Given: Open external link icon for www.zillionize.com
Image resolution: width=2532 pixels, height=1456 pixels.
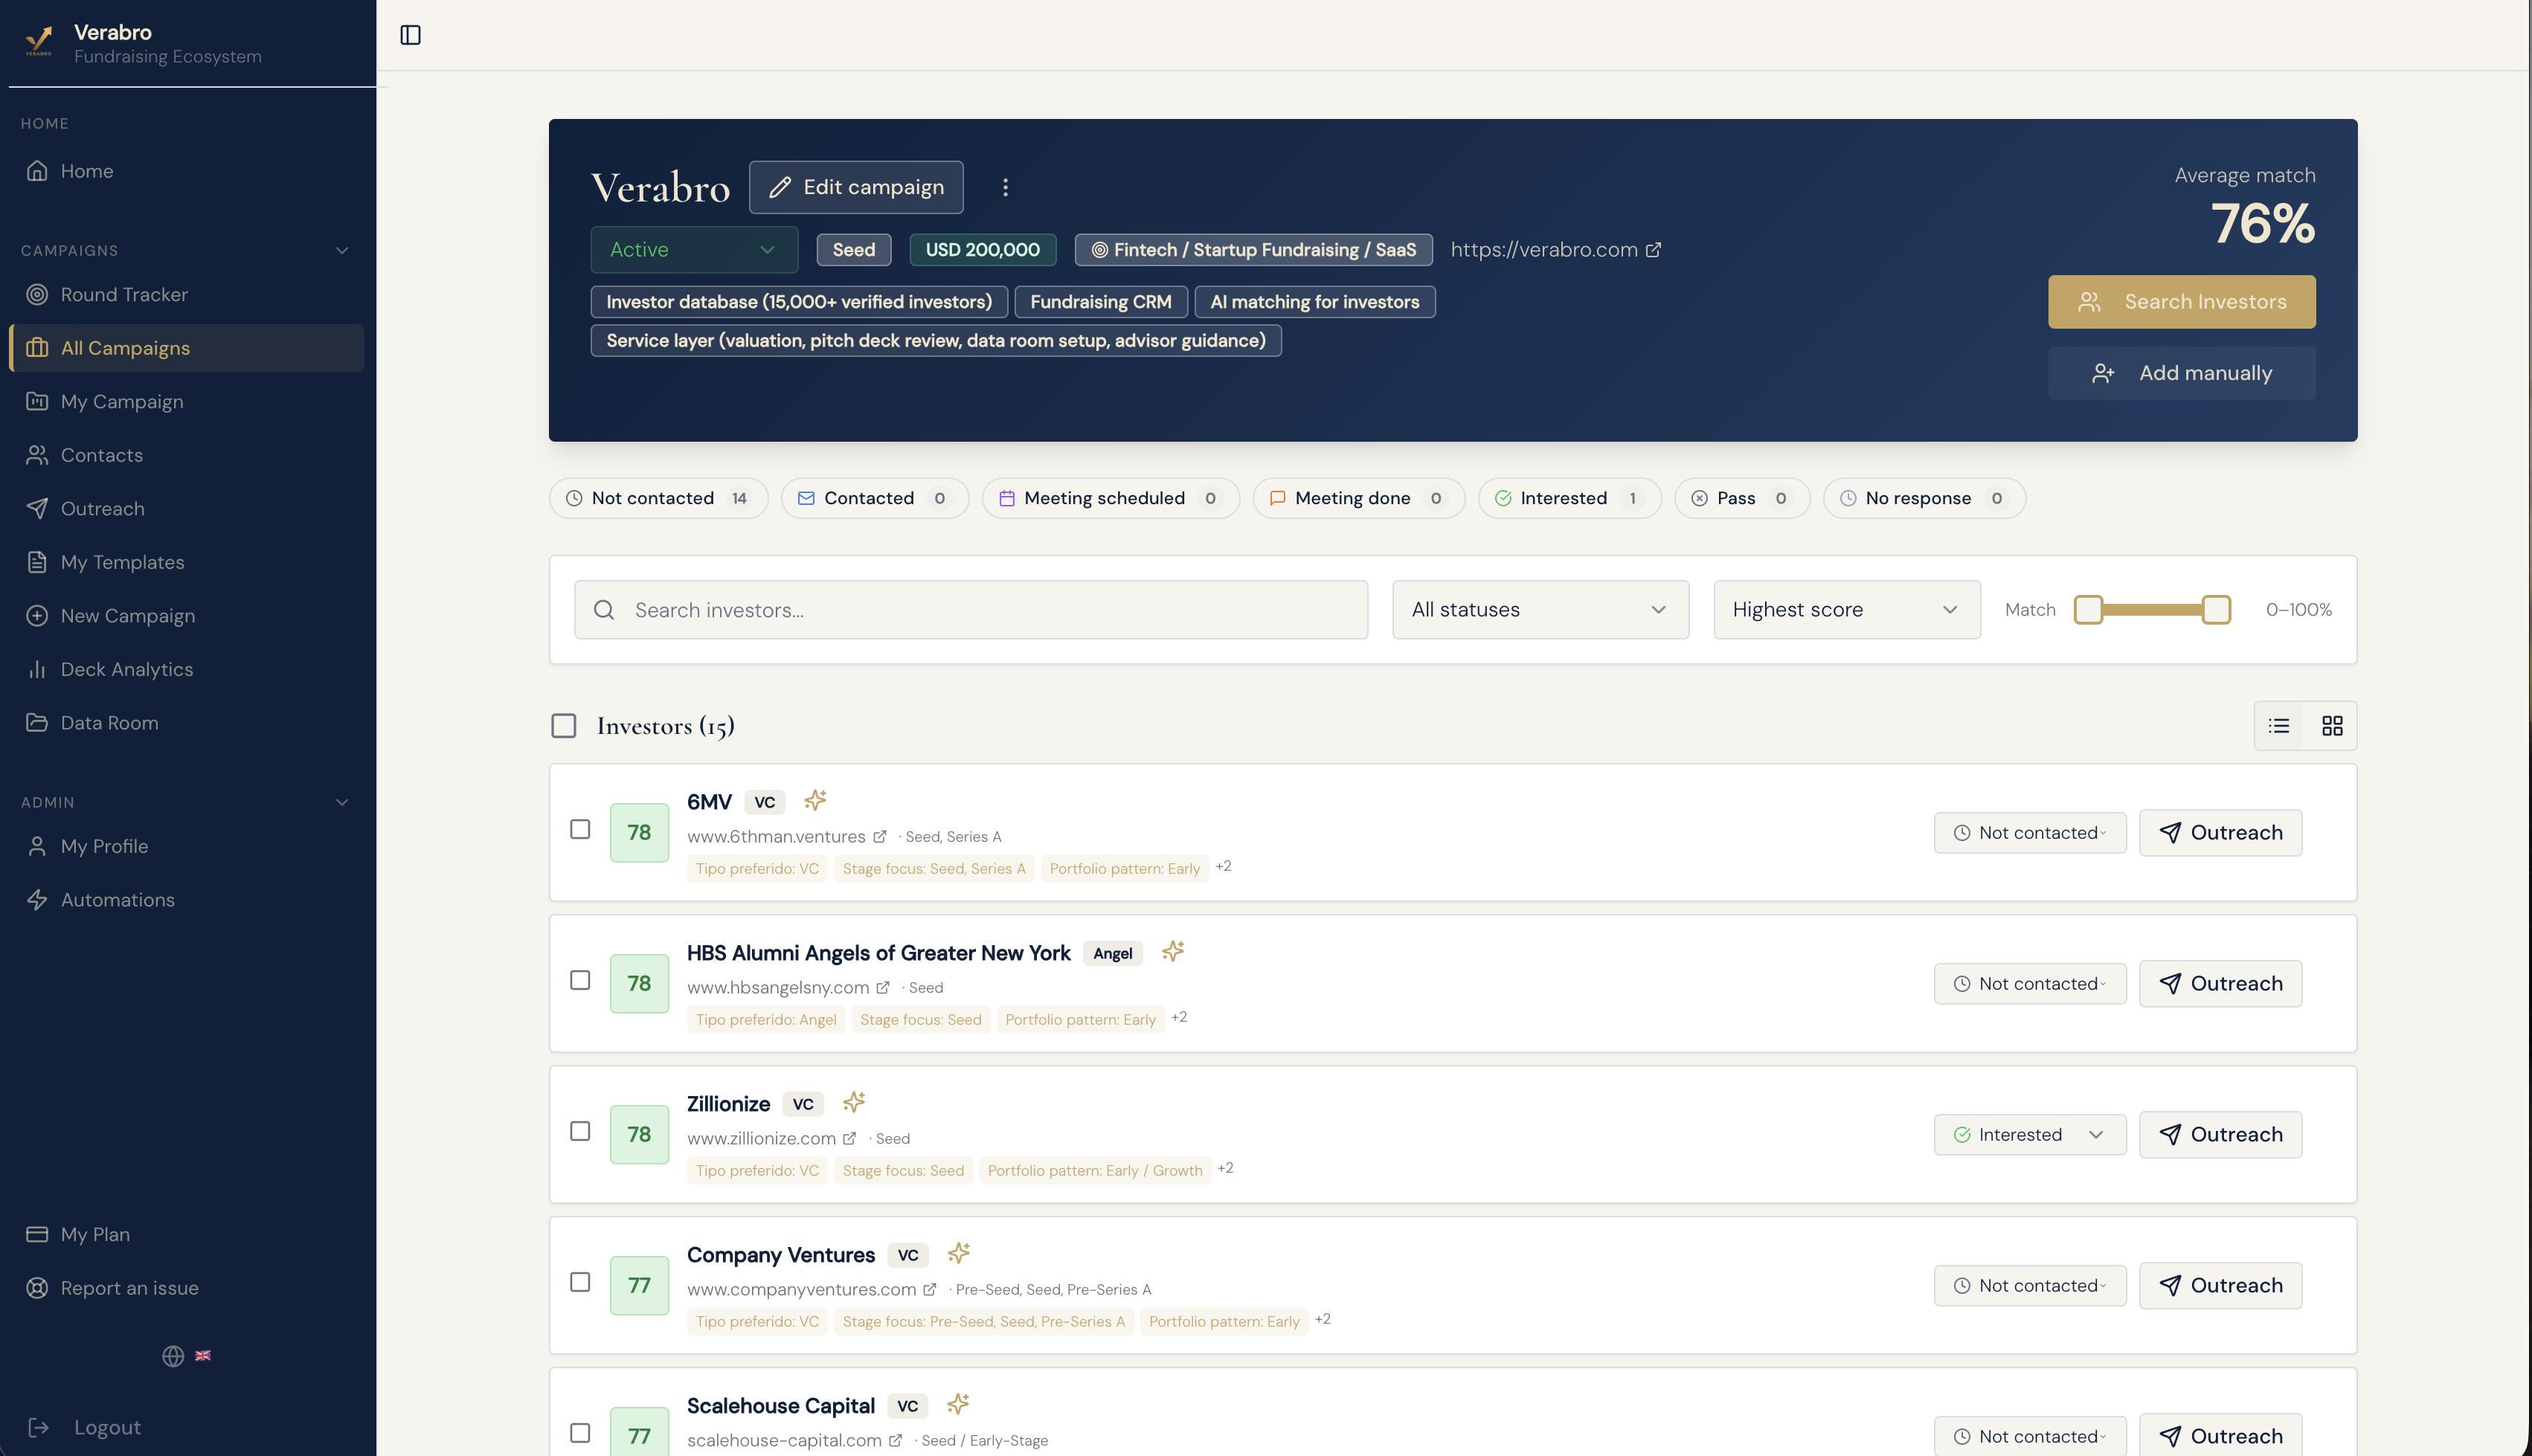Looking at the screenshot, I should tap(850, 1139).
